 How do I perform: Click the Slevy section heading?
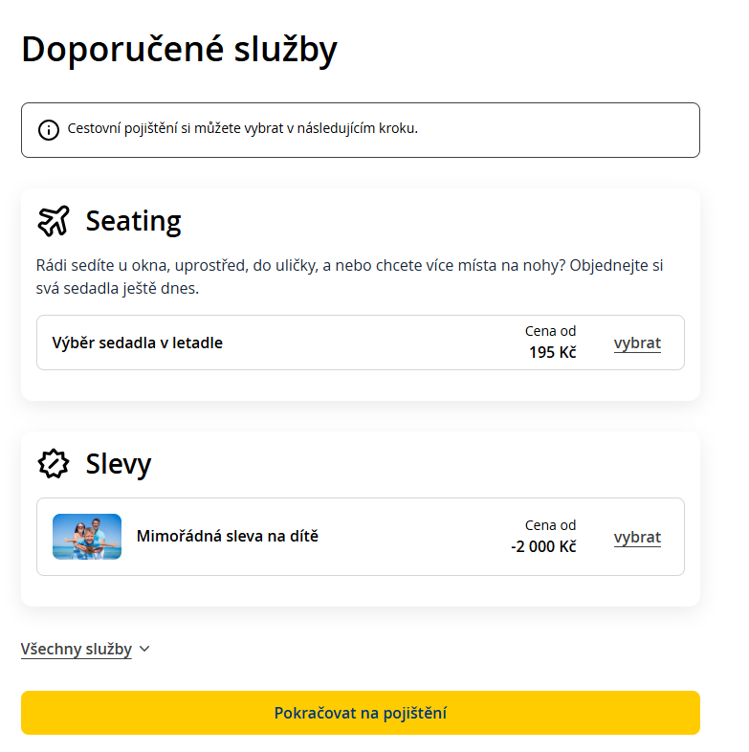(x=119, y=464)
